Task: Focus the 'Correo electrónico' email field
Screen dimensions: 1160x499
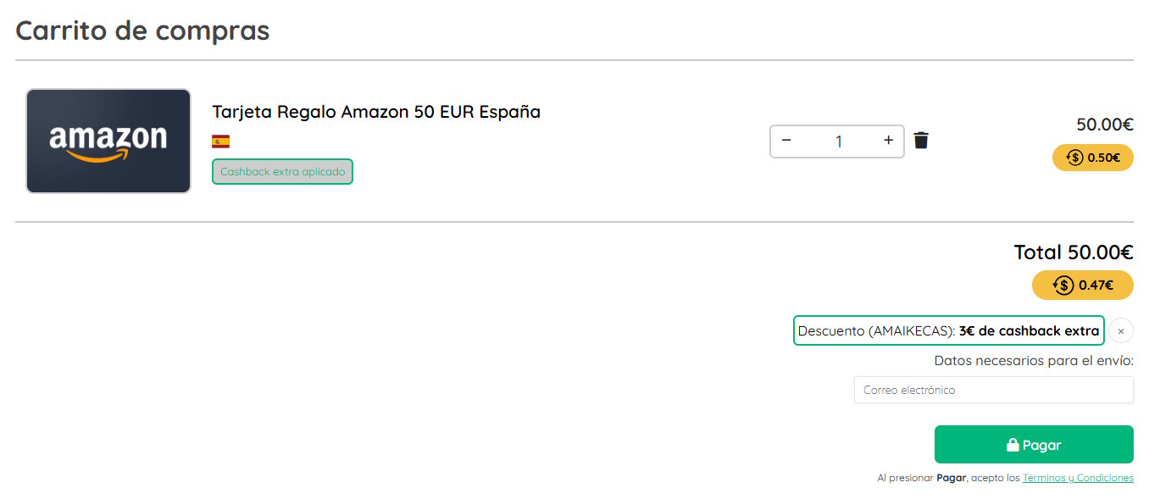Action: [993, 390]
